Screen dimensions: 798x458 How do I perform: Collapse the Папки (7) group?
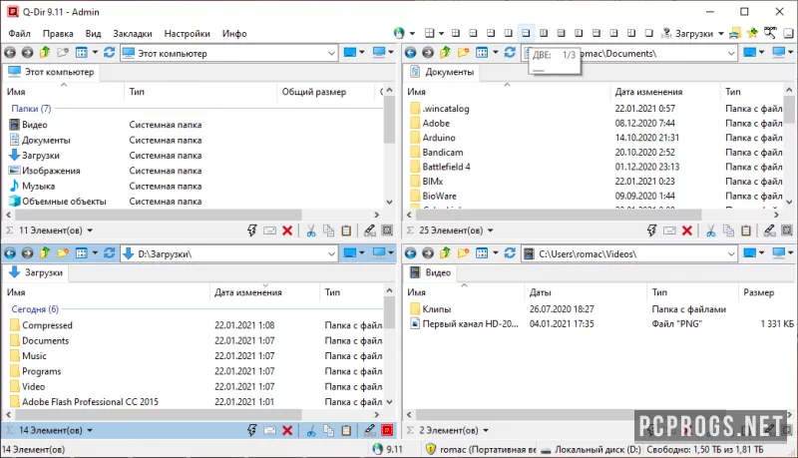click(x=31, y=109)
